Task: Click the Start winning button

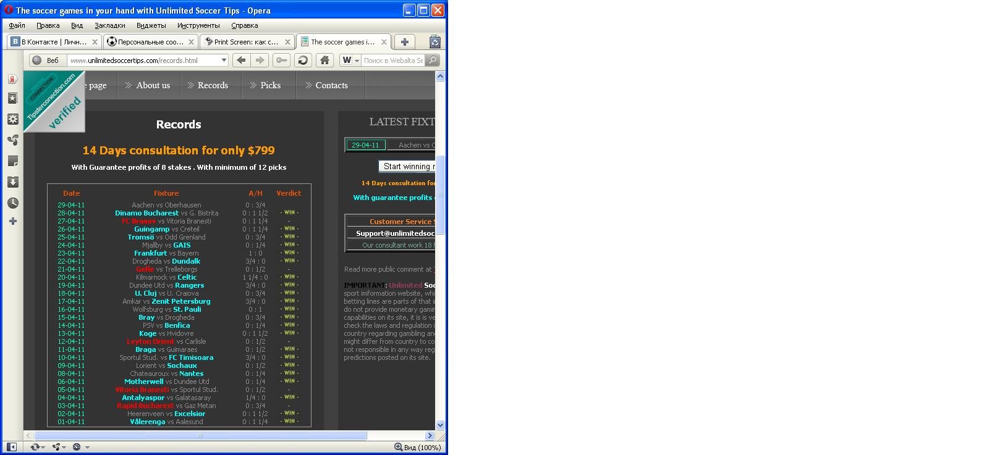Action: coord(407,166)
